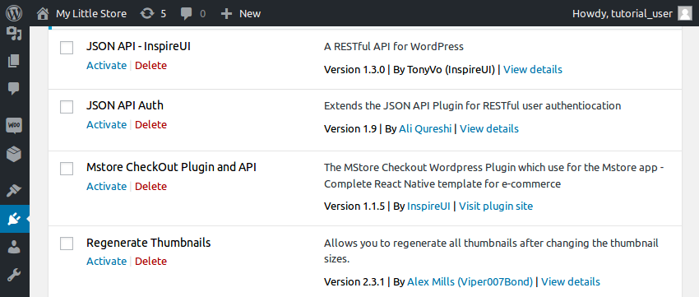The height and width of the screenshot is (297, 699).
Task: View details for Regenerate Thumbnails
Action: click(x=570, y=282)
